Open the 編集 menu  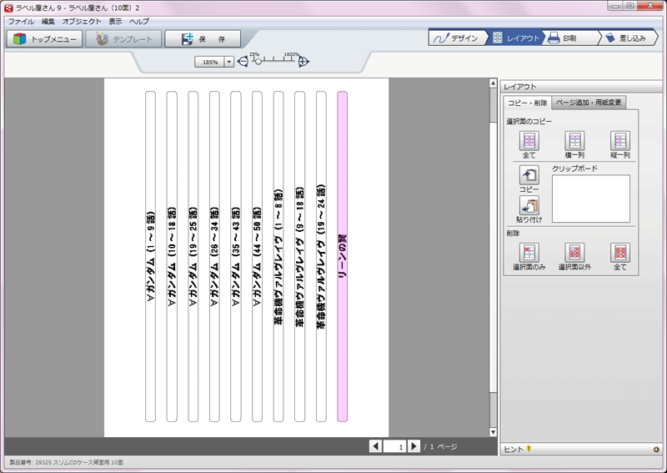tap(48, 22)
